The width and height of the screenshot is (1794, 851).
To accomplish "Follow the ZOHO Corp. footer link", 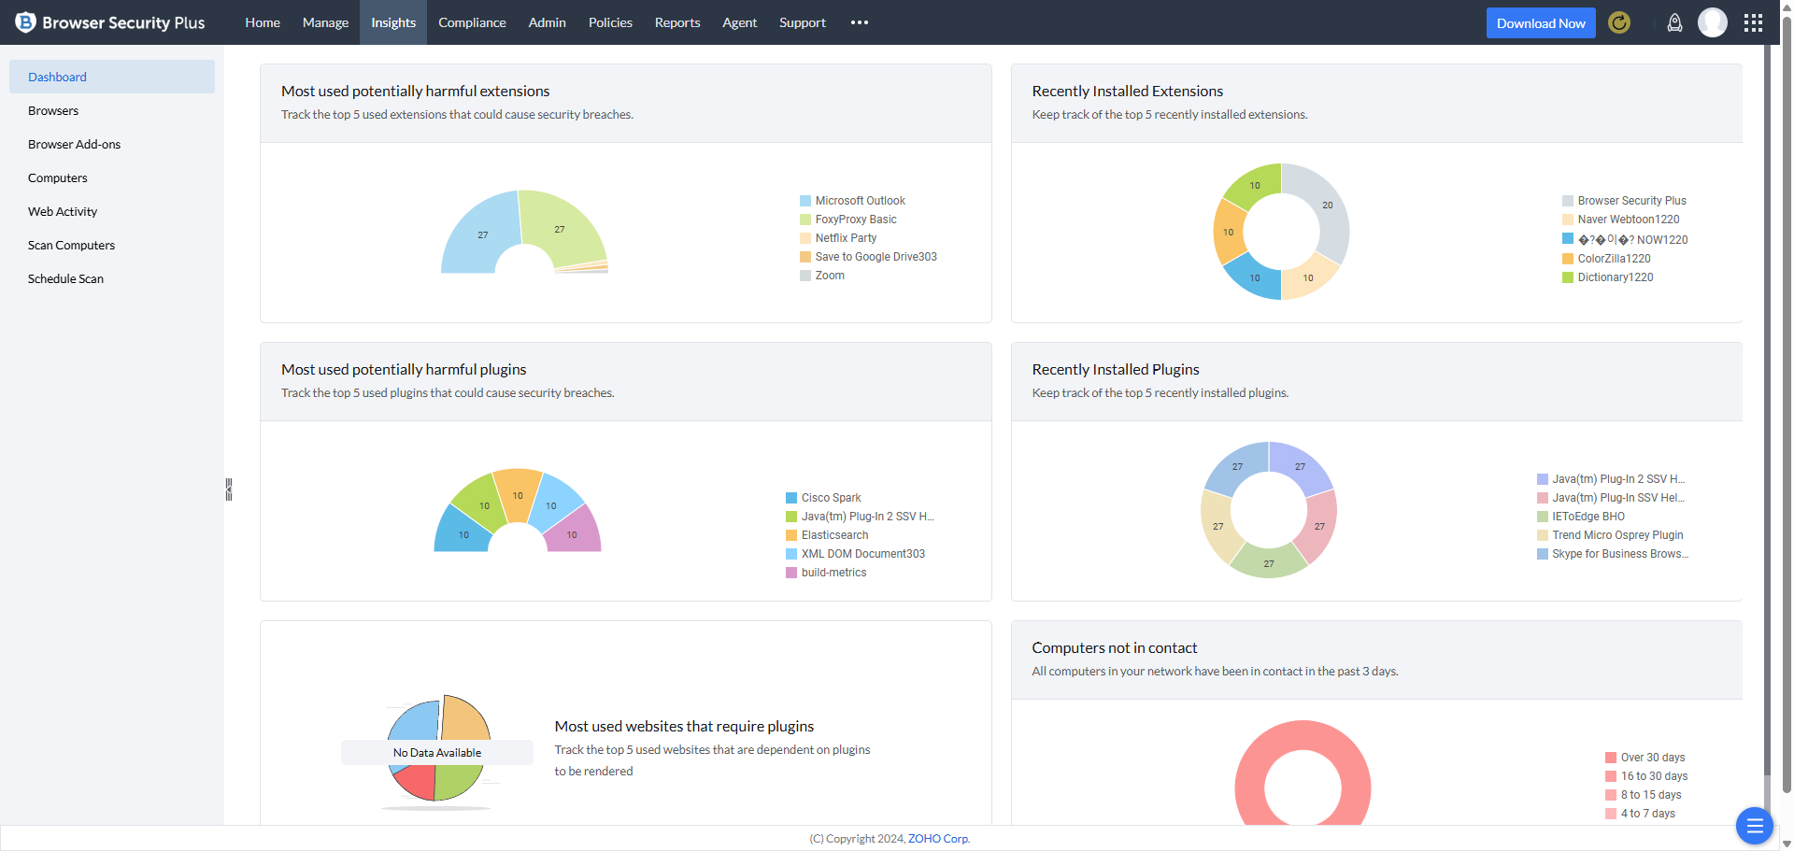I will pos(938,839).
